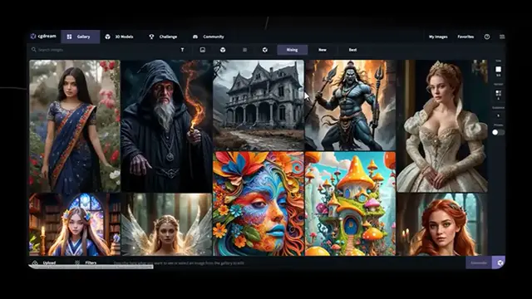Click the Generate button
The width and height of the screenshot is (532, 299).
tap(479, 262)
